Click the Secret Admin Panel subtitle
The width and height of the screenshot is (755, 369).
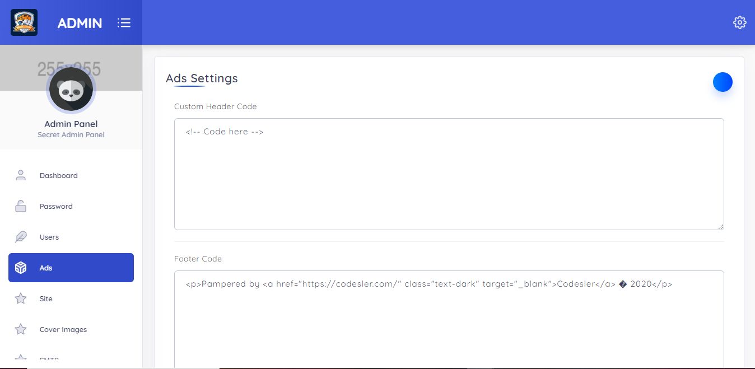71,134
